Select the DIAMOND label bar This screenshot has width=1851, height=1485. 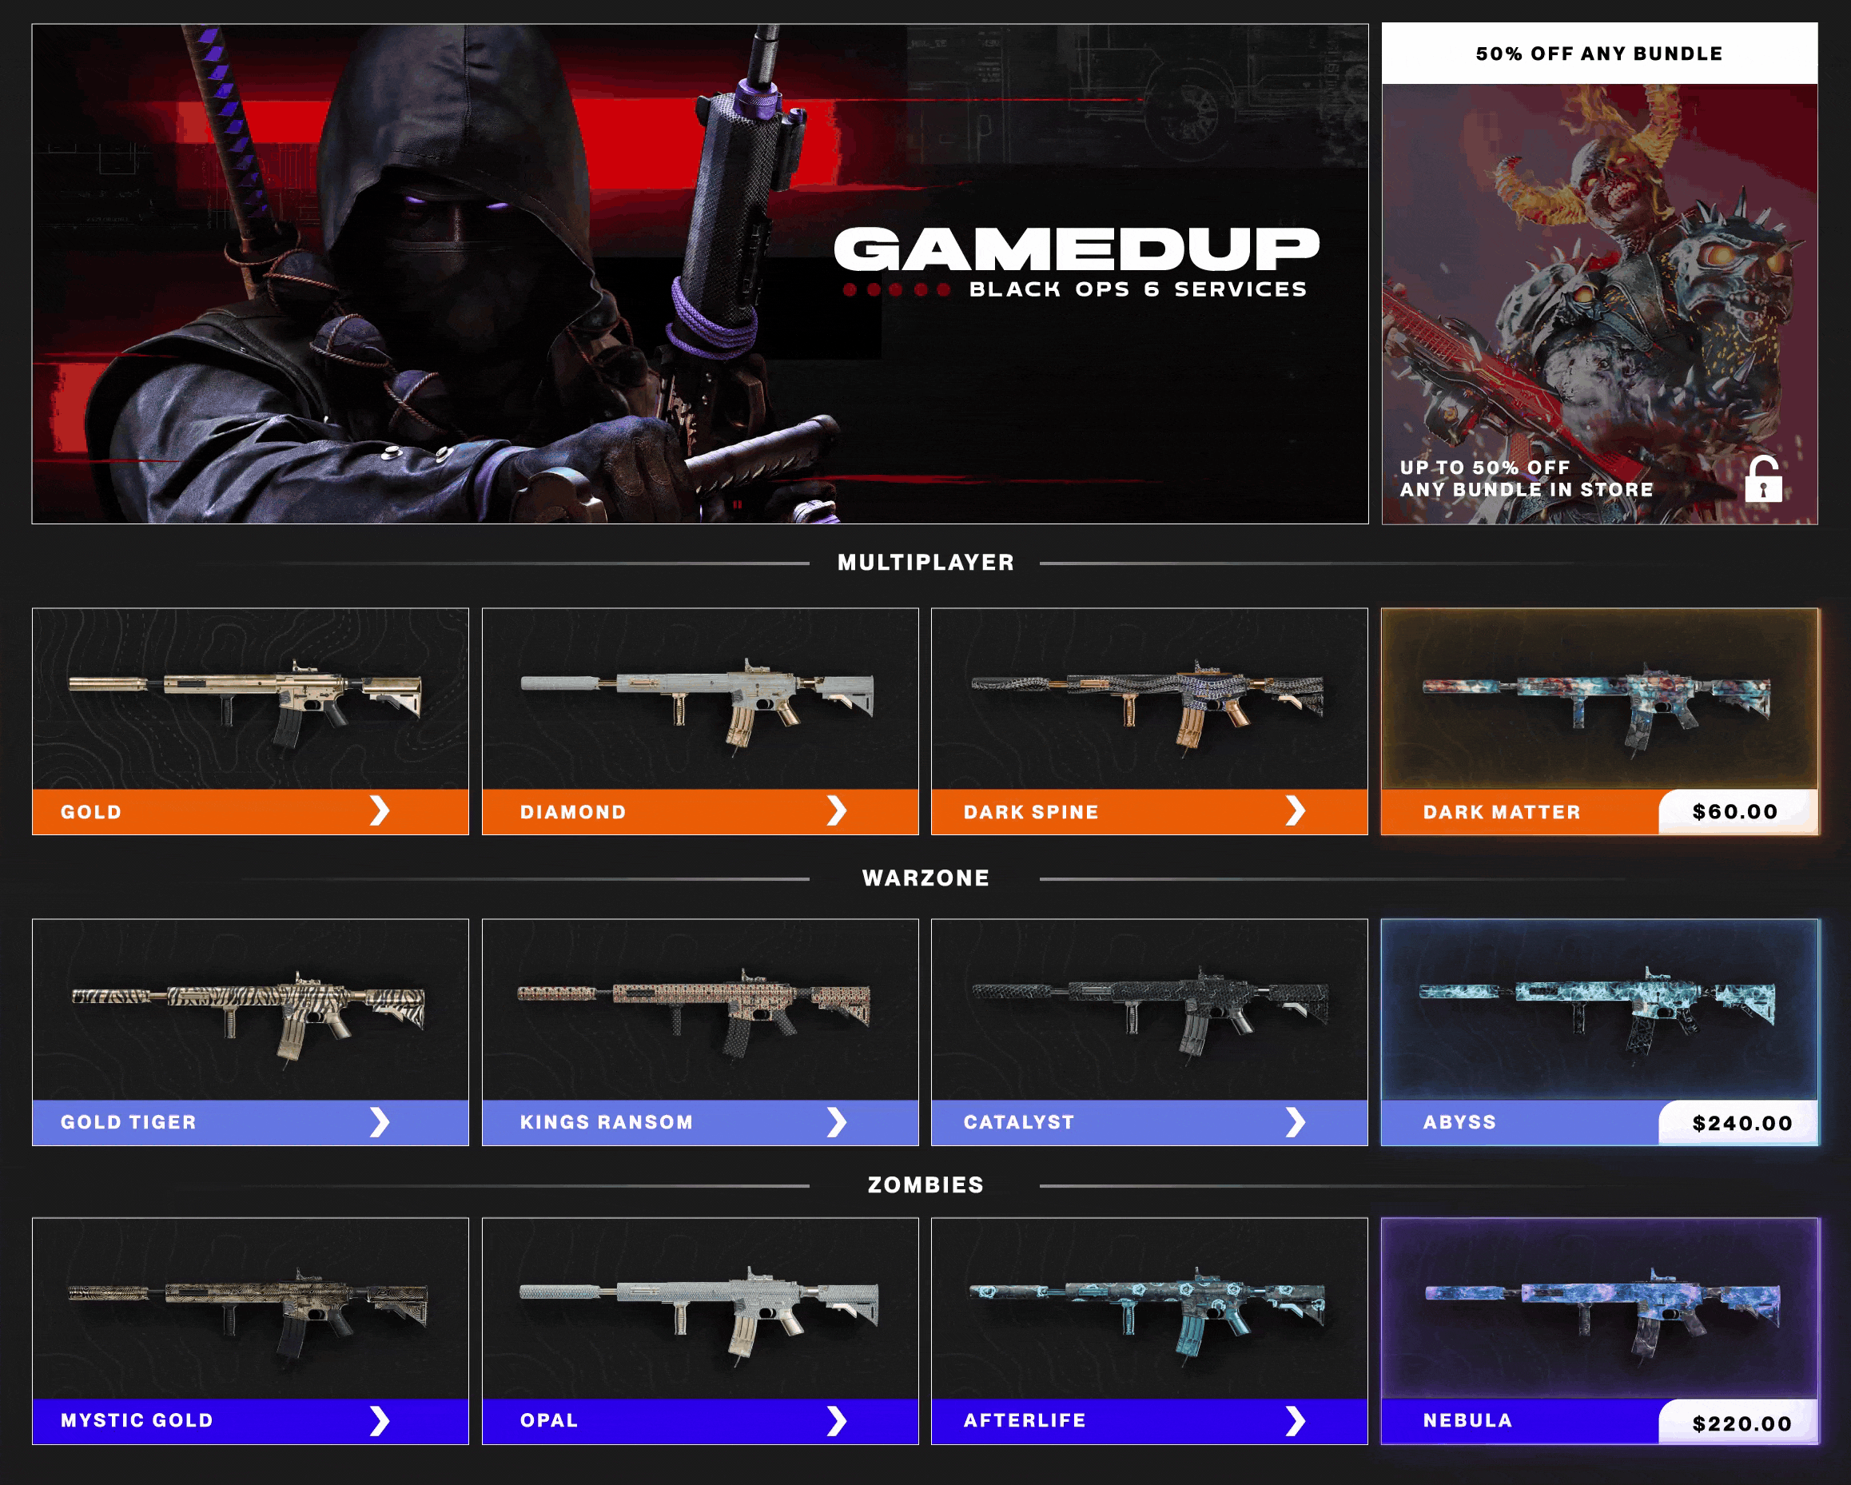coord(699,812)
